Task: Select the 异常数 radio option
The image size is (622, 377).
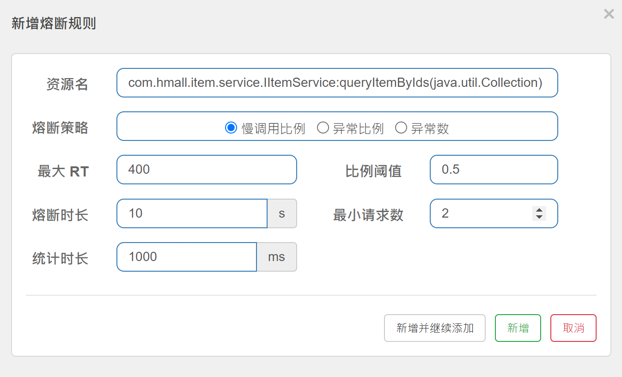Action: 401,128
